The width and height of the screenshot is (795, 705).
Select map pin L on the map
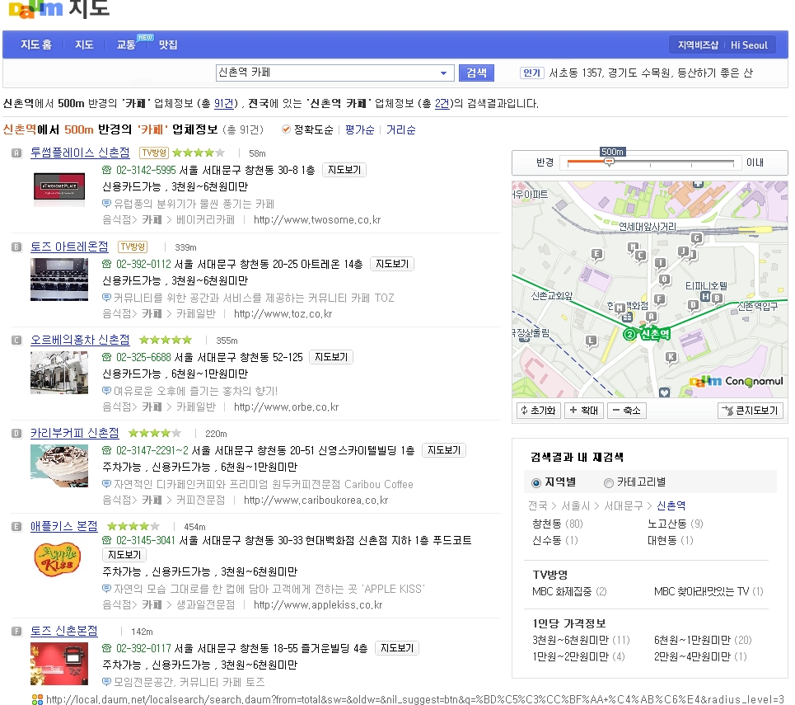click(x=592, y=341)
